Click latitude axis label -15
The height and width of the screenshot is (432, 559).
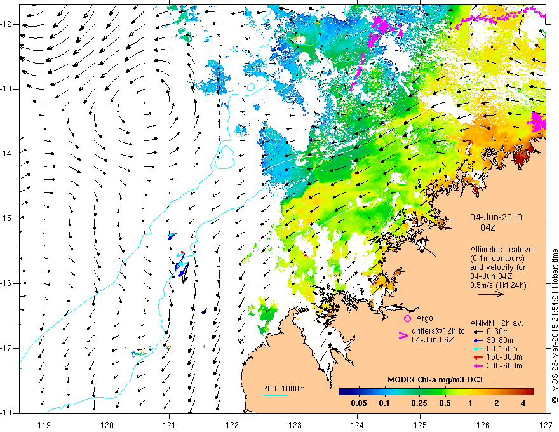coord(6,219)
